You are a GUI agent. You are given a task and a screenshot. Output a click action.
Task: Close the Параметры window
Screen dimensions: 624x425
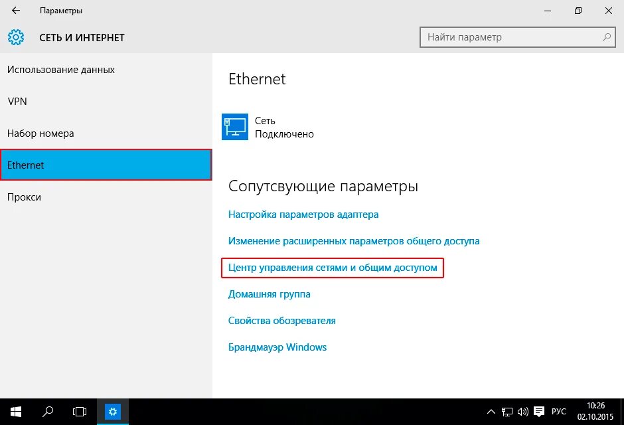[x=609, y=11]
